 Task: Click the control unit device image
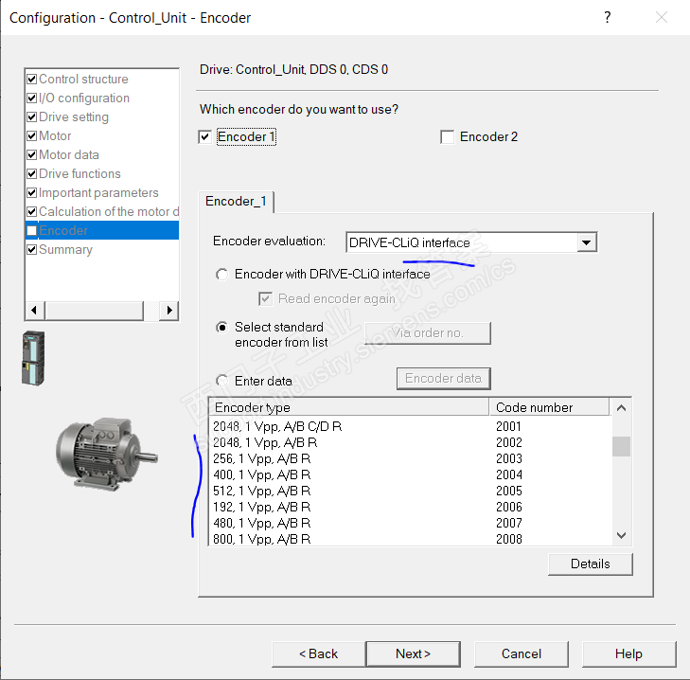(x=33, y=359)
